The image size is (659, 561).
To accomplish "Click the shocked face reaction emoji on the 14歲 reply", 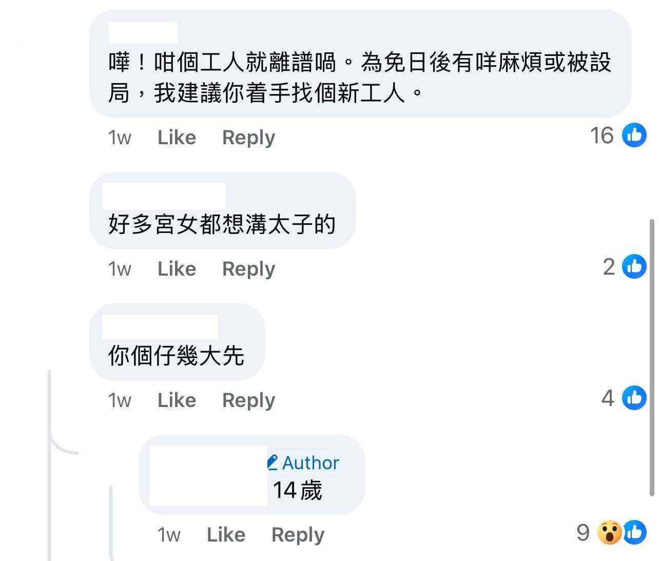I will point(611,533).
